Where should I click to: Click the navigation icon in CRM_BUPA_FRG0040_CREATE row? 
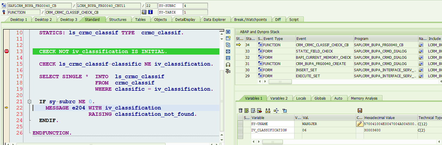click(421, 64)
